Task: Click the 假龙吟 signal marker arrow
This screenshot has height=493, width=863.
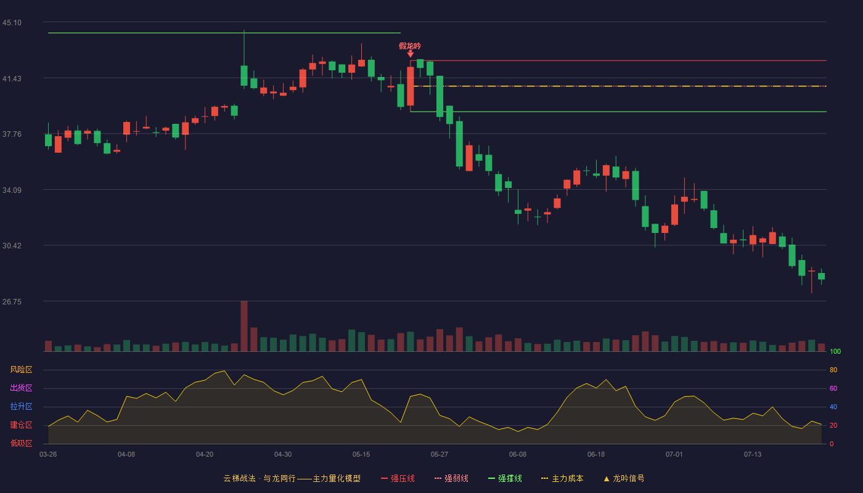Action: pyautogui.click(x=411, y=54)
